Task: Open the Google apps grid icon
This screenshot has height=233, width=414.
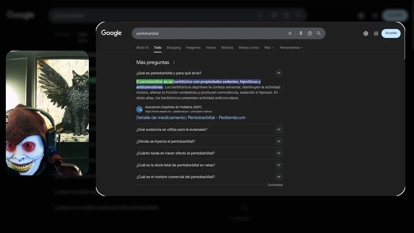Action: pyautogui.click(x=376, y=33)
